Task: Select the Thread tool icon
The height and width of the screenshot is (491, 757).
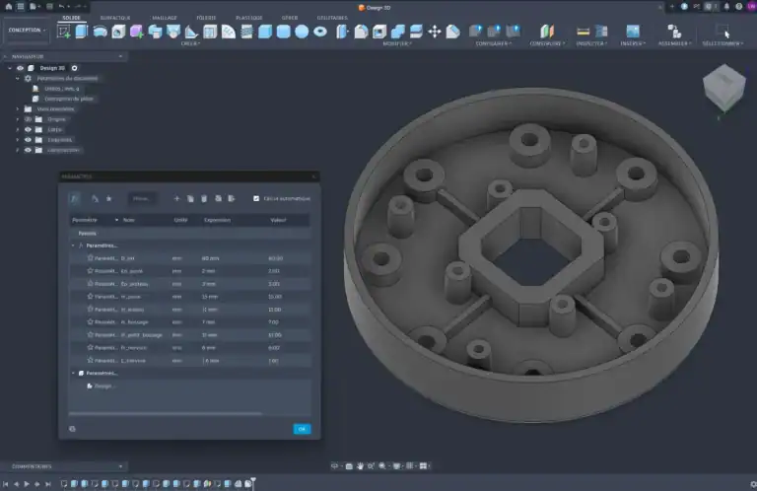Action: (x=246, y=32)
